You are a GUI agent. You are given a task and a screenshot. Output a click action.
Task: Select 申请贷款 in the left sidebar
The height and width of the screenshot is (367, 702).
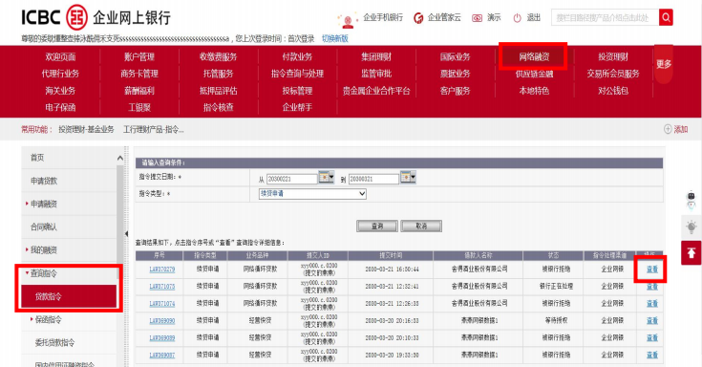click(x=44, y=181)
